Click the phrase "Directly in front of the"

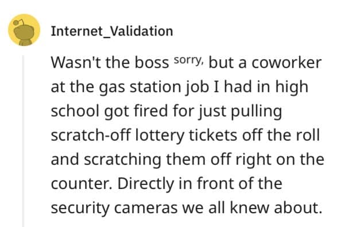(200, 183)
